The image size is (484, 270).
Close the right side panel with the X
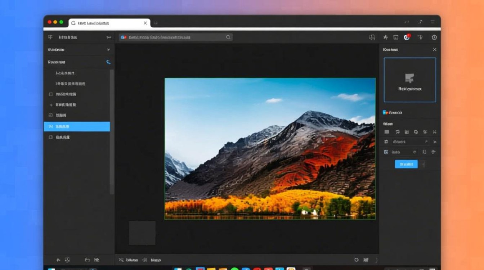[434, 50]
